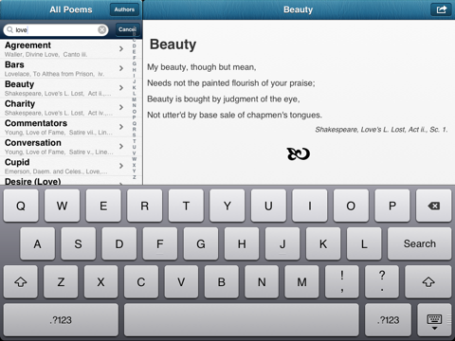The image size is (455, 341).
Task: Cancel the love search
Action: point(127,29)
